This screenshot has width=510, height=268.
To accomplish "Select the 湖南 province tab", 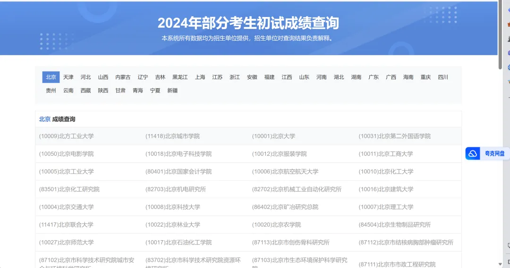I will pos(356,77).
